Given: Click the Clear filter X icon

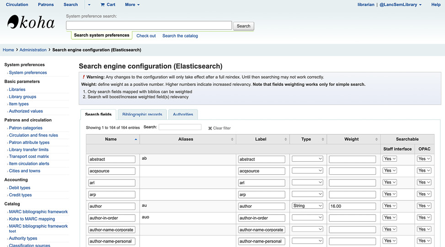Looking at the screenshot, I should 210,128.
